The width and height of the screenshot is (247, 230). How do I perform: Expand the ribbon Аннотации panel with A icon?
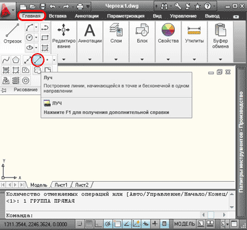[x=90, y=60]
